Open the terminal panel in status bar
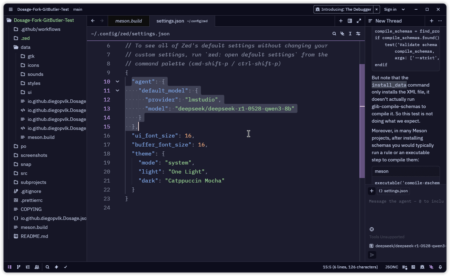This screenshot has width=450, height=276. (x=413, y=267)
